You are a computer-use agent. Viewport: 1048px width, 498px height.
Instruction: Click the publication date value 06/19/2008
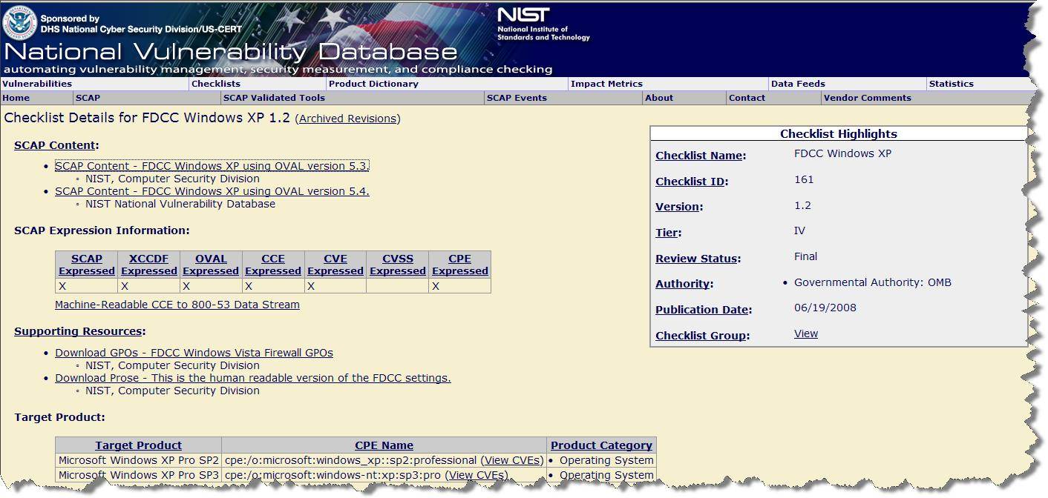coord(825,308)
